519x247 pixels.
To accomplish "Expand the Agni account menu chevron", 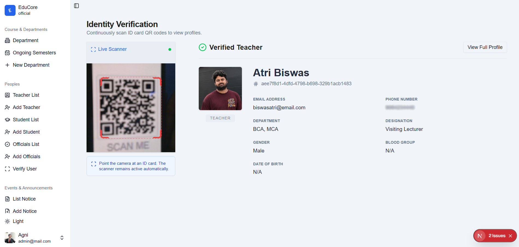I will [62, 238].
